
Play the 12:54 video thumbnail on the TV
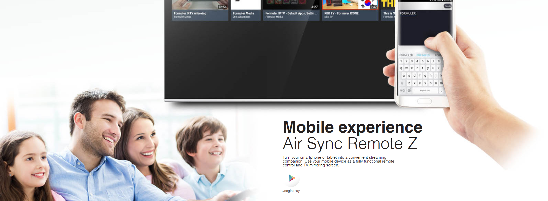tap(200, 5)
